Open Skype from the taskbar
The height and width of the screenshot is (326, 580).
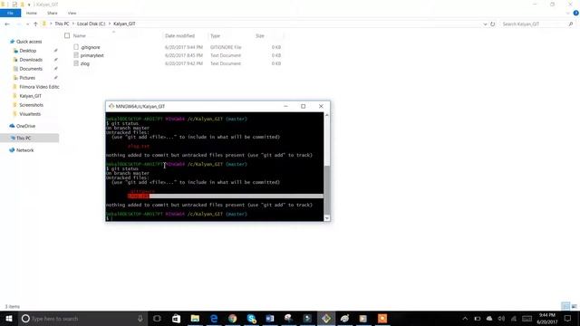[252, 319]
